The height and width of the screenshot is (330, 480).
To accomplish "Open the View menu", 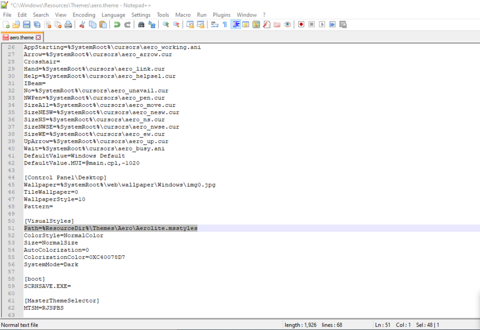I will coord(61,15).
